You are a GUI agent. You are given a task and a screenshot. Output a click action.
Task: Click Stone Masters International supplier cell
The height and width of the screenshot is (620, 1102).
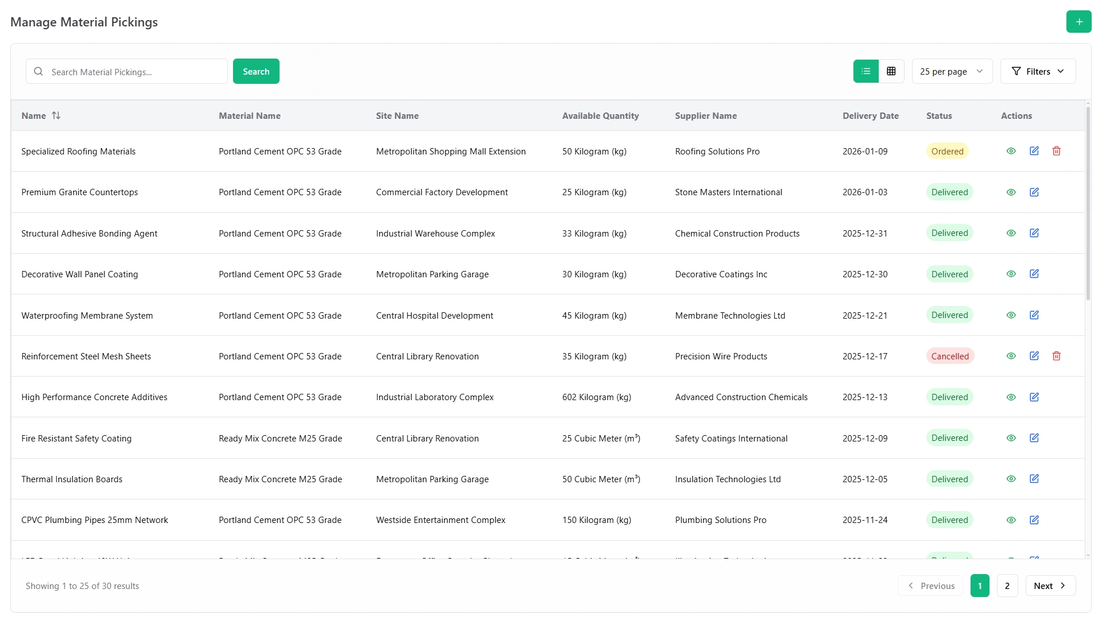pos(728,192)
